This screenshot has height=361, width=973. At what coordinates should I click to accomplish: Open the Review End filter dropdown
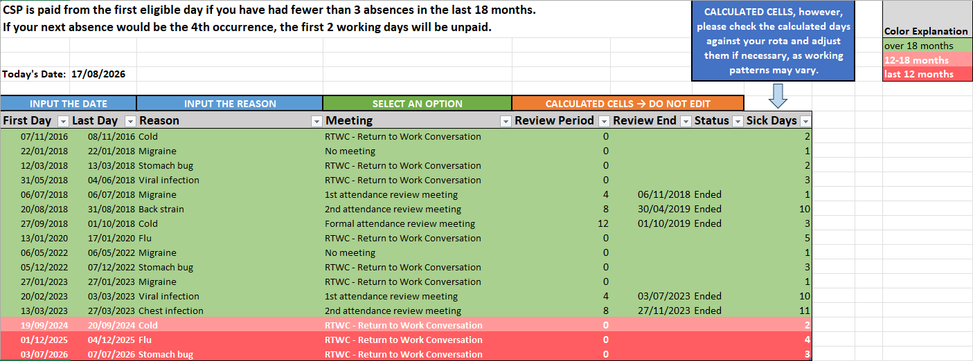click(686, 121)
